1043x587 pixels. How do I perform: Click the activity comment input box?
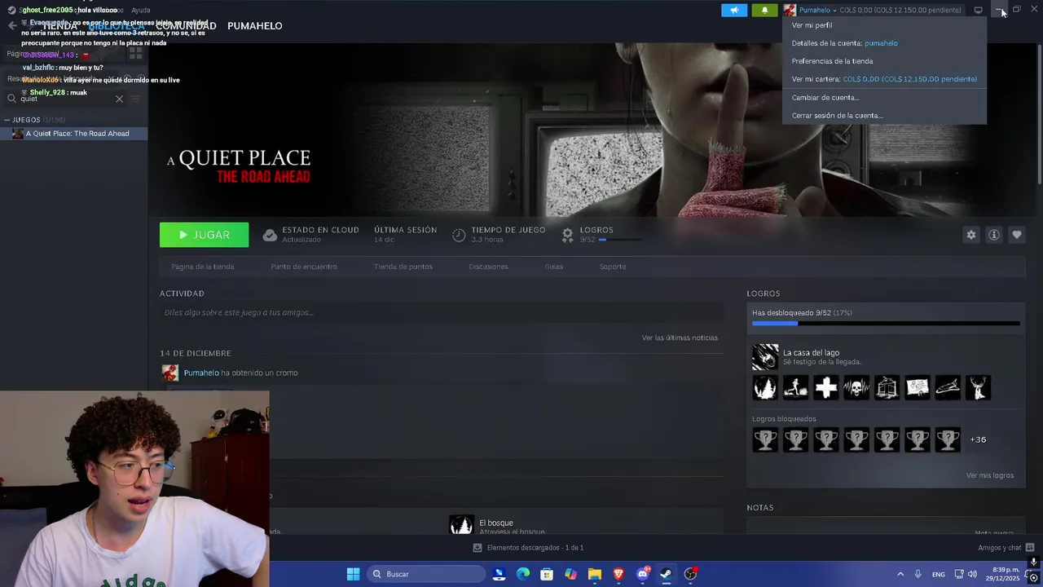tap(442, 312)
